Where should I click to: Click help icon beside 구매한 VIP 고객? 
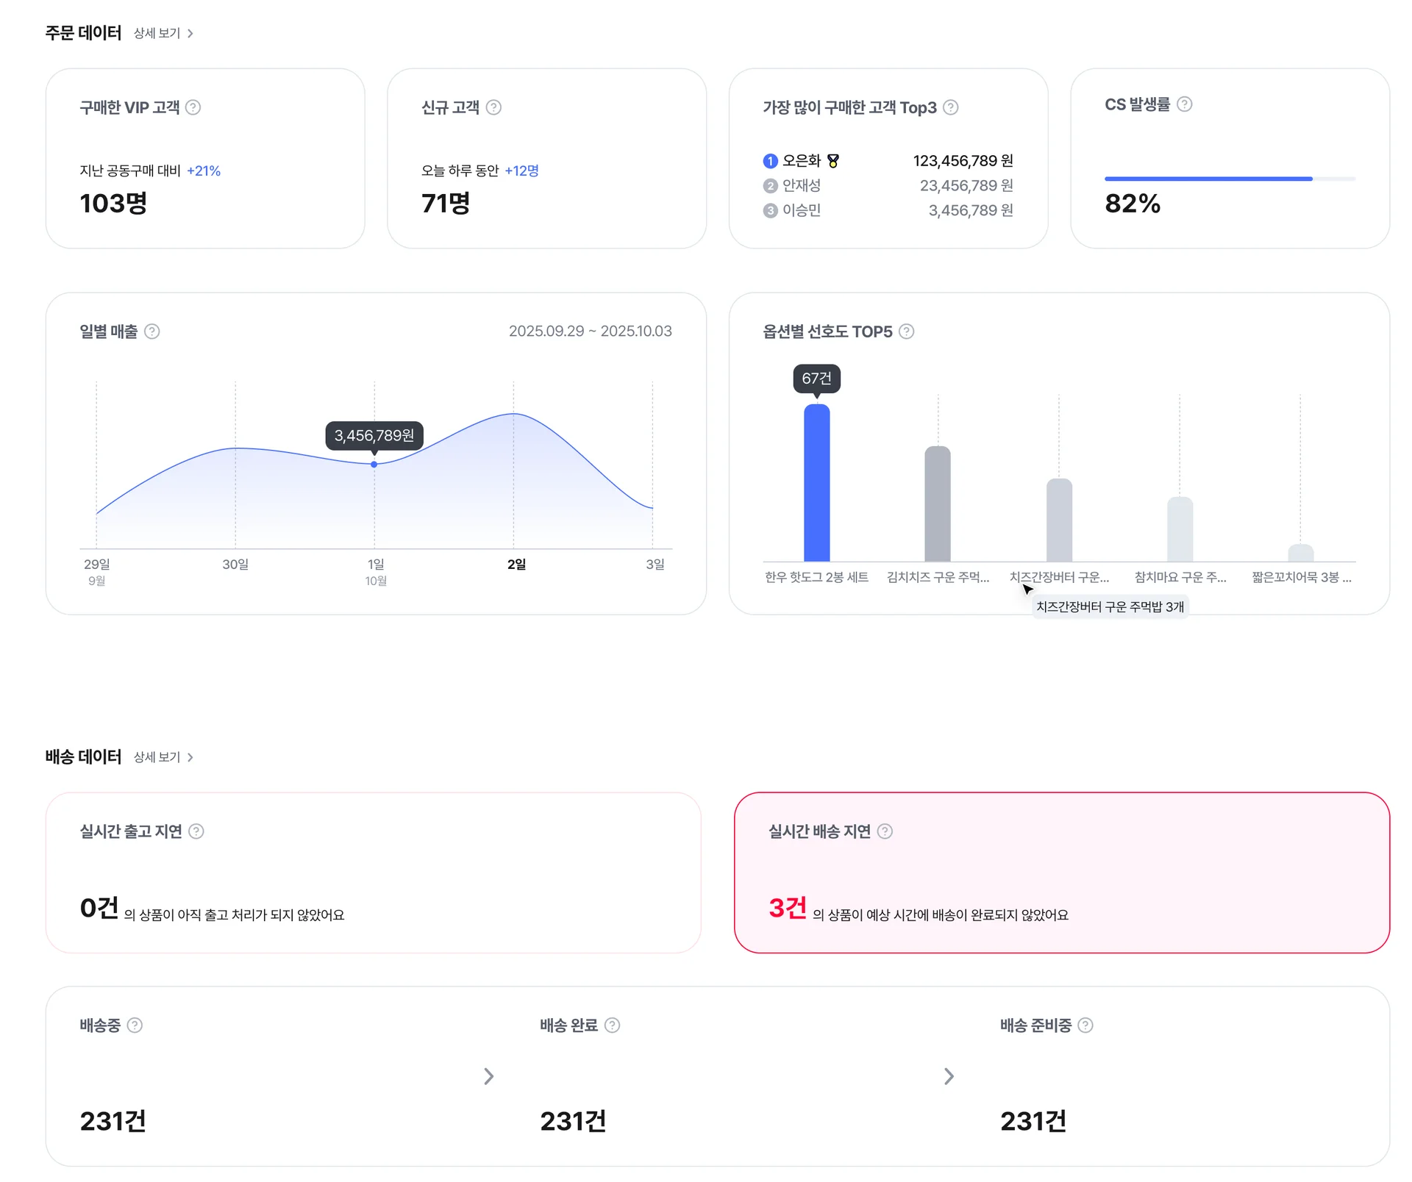[x=193, y=107]
